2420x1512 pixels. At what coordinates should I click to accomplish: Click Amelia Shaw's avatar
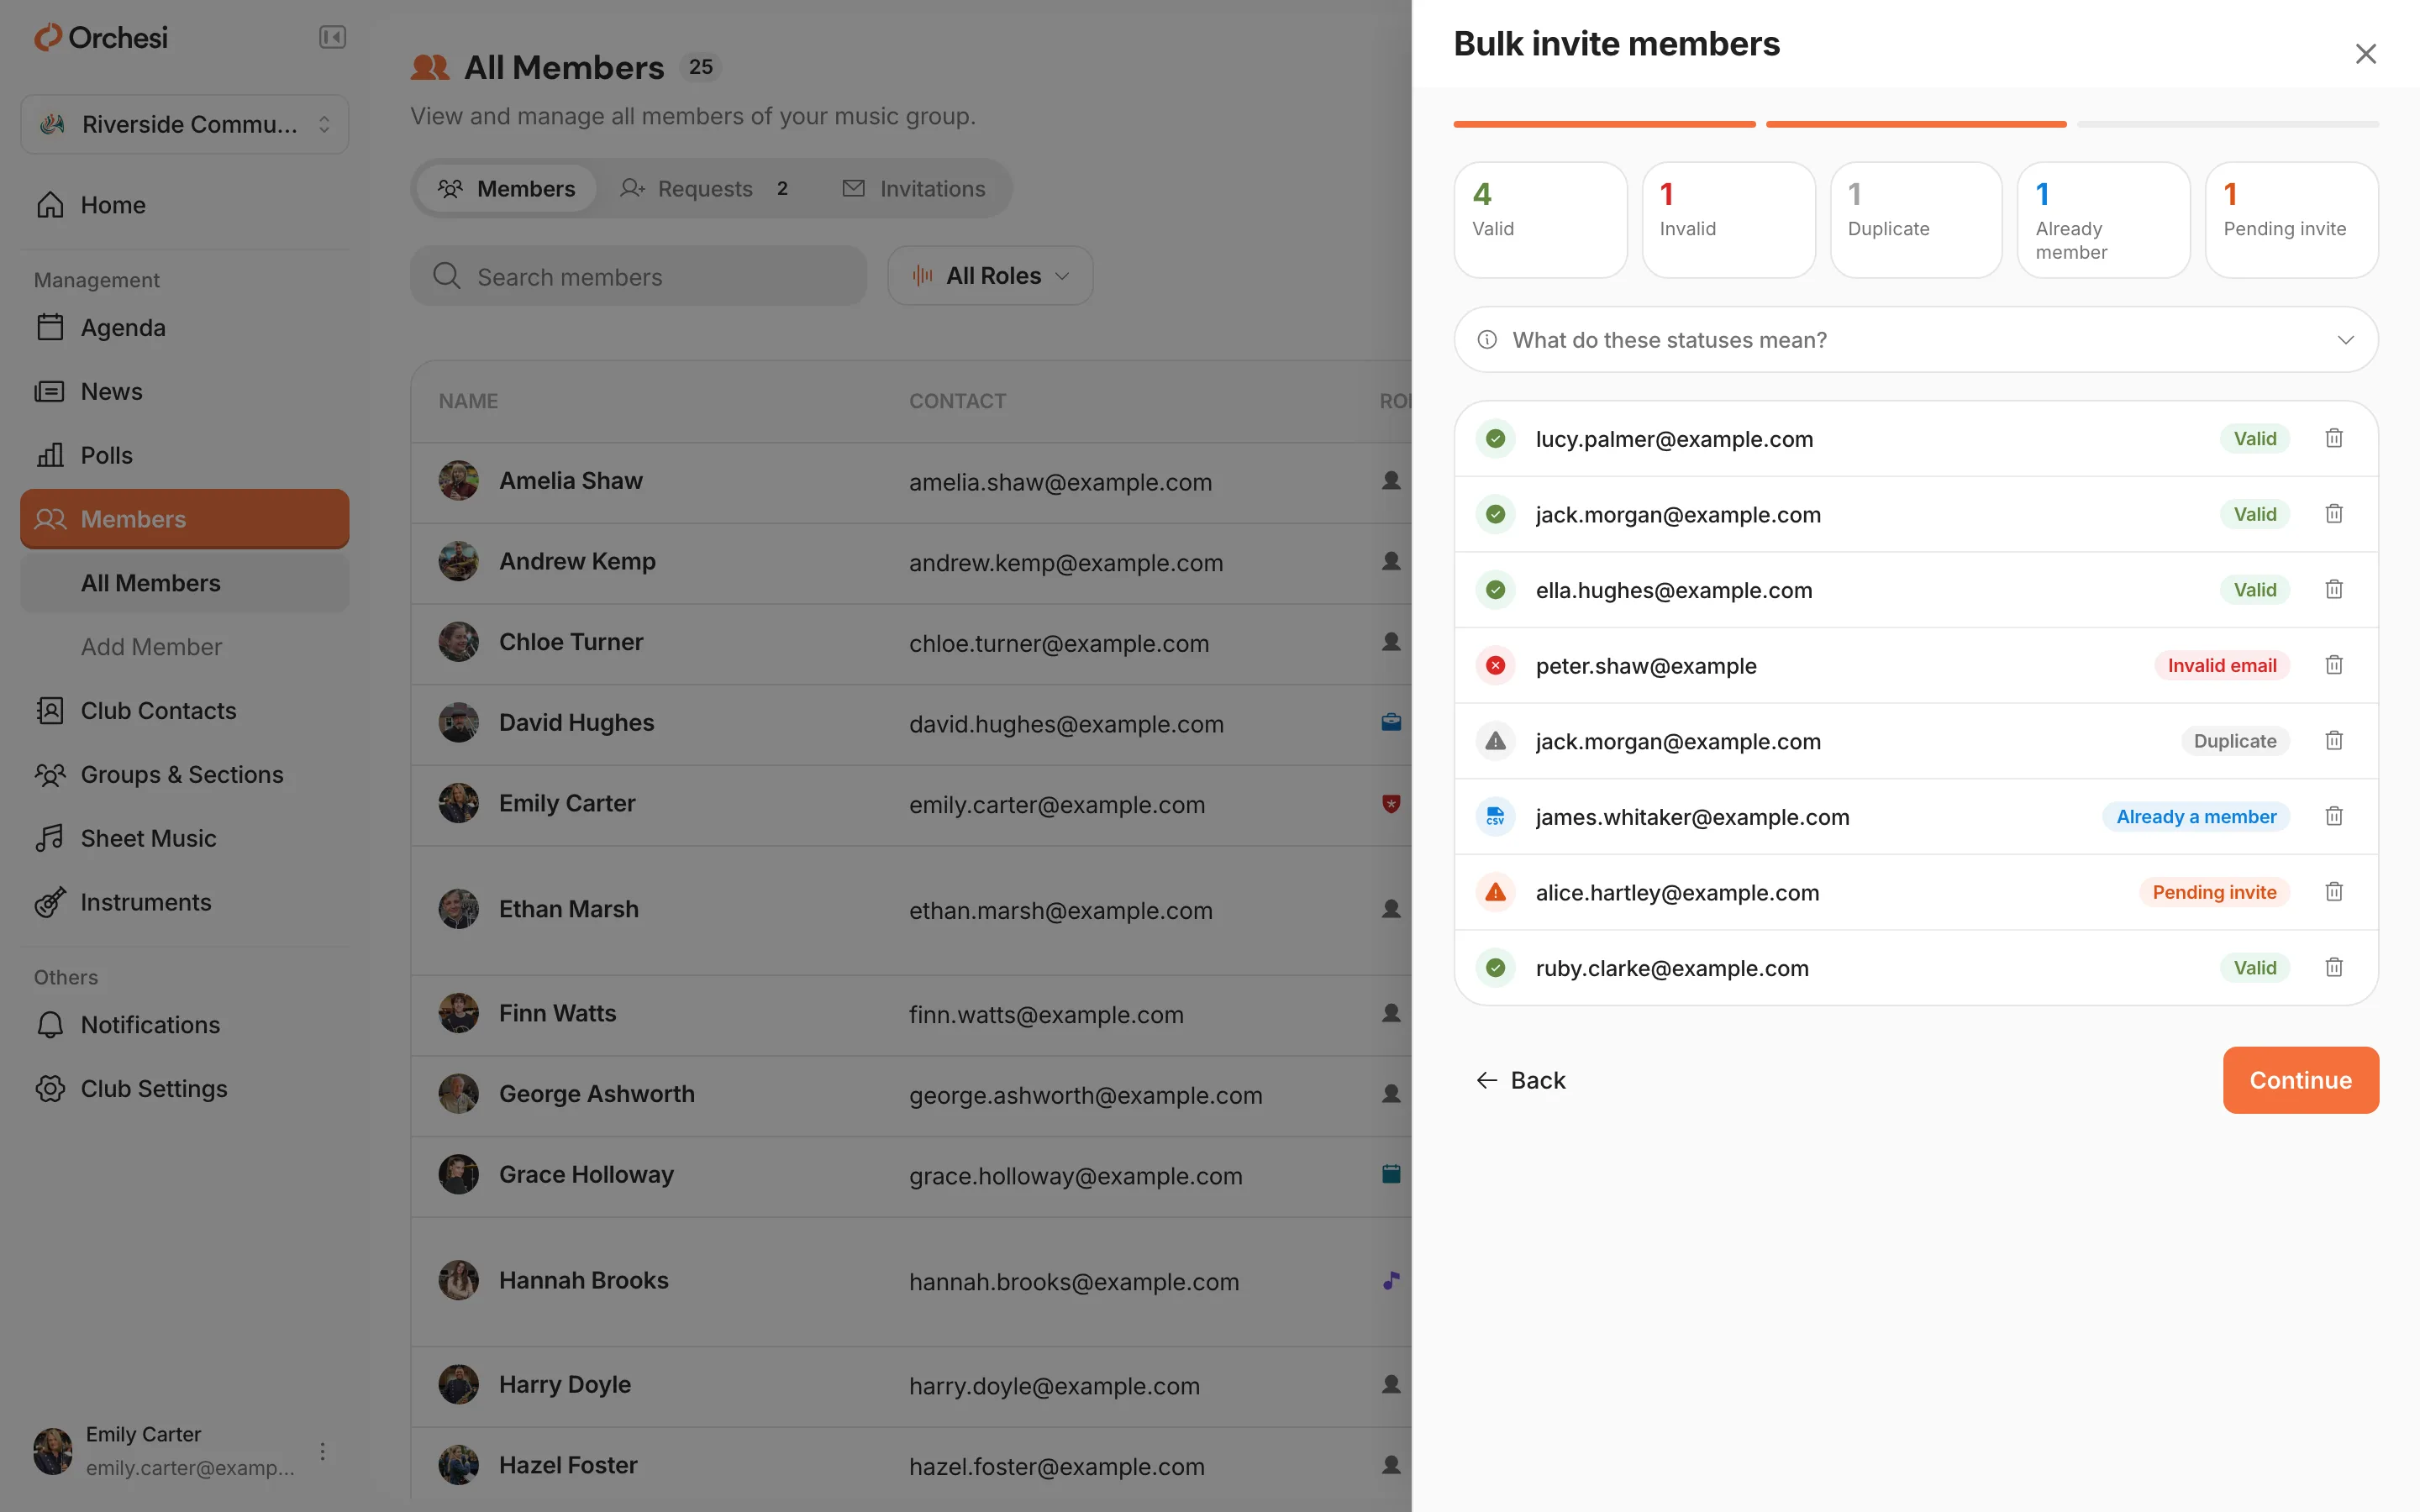[x=458, y=481]
